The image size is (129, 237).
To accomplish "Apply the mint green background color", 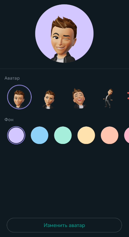I will click(63, 135).
